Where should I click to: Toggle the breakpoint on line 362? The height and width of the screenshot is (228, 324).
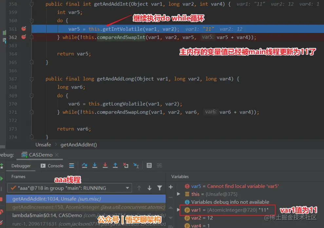tap(24, 37)
